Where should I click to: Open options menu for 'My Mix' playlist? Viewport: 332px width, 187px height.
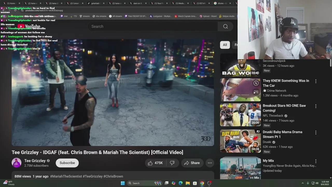coord(316,161)
